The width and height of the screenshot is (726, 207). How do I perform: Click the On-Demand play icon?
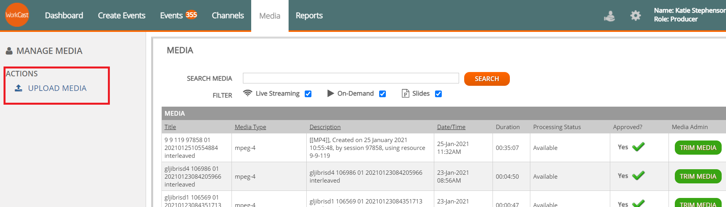pyautogui.click(x=330, y=93)
